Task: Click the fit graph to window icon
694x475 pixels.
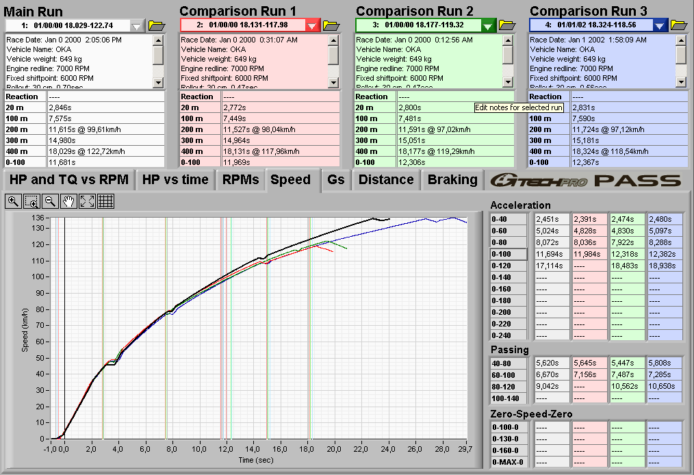Action: [x=87, y=201]
